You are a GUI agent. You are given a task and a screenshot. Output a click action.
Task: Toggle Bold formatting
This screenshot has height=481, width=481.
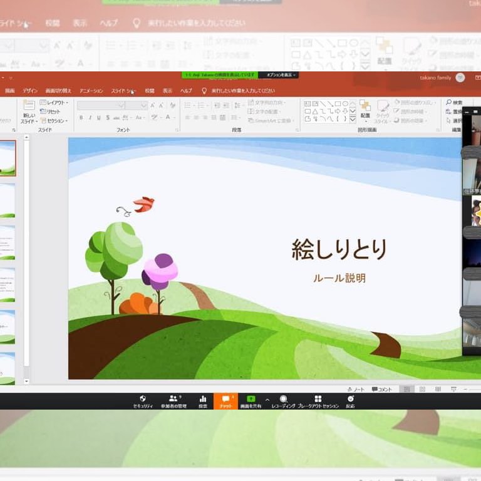point(81,118)
